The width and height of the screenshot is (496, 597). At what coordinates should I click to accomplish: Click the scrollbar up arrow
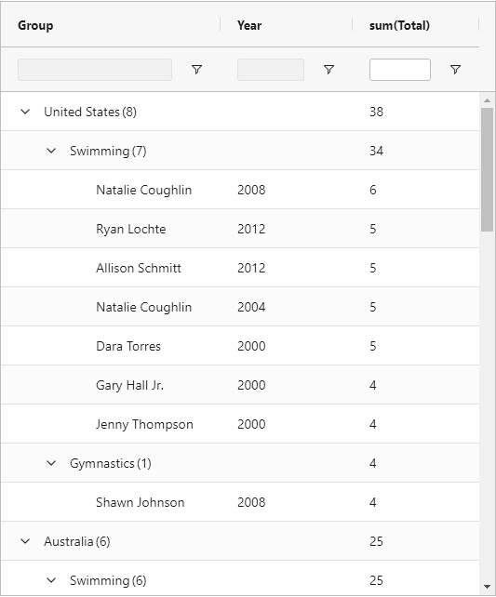pos(487,100)
